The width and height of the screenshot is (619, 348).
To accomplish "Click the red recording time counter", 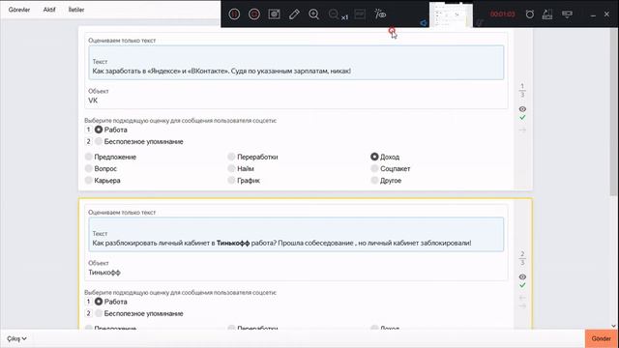I will click(x=503, y=14).
